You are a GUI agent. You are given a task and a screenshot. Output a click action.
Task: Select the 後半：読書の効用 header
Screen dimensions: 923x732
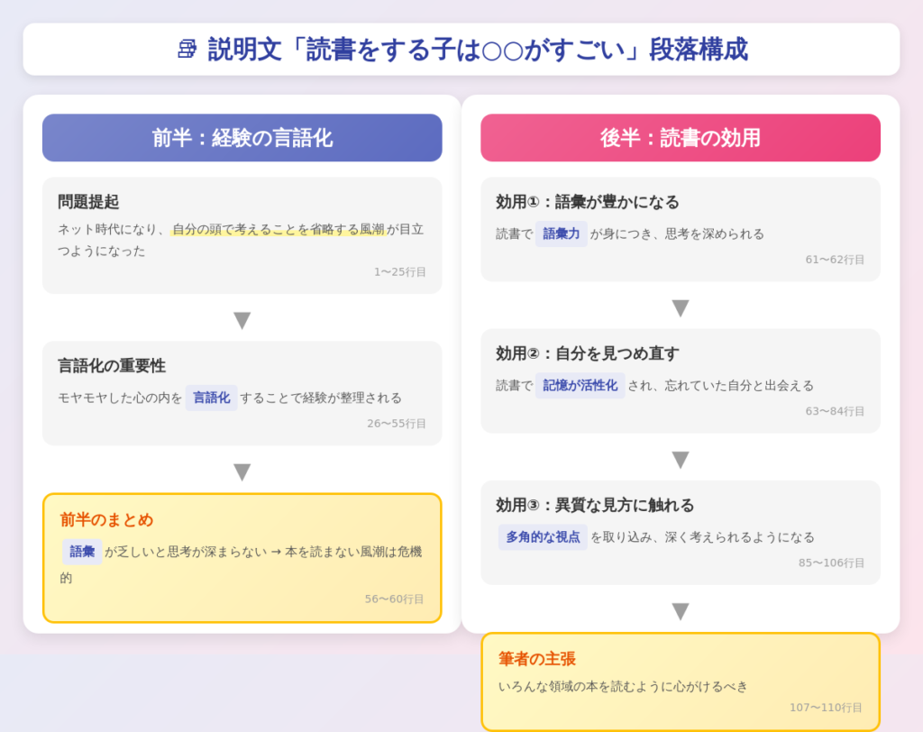(x=681, y=138)
